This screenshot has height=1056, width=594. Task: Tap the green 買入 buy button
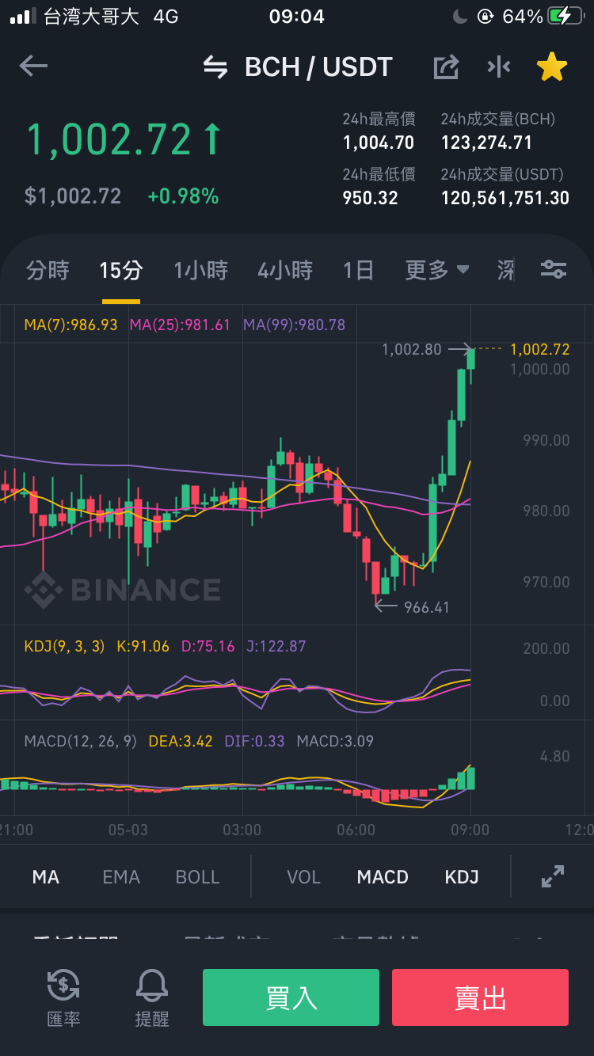tap(291, 997)
